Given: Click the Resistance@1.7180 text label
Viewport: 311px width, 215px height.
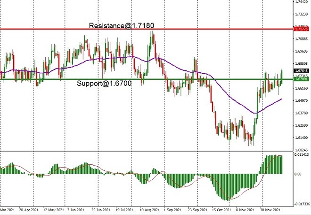Looking at the screenshot, I should pos(122,25).
